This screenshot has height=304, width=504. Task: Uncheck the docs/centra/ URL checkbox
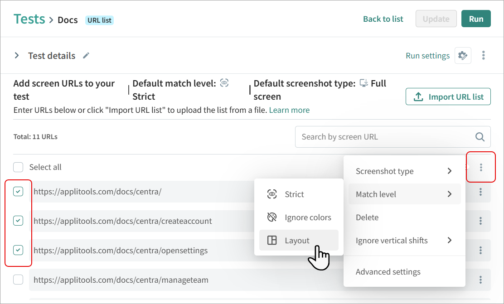pyautogui.click(x=18, y=192)
